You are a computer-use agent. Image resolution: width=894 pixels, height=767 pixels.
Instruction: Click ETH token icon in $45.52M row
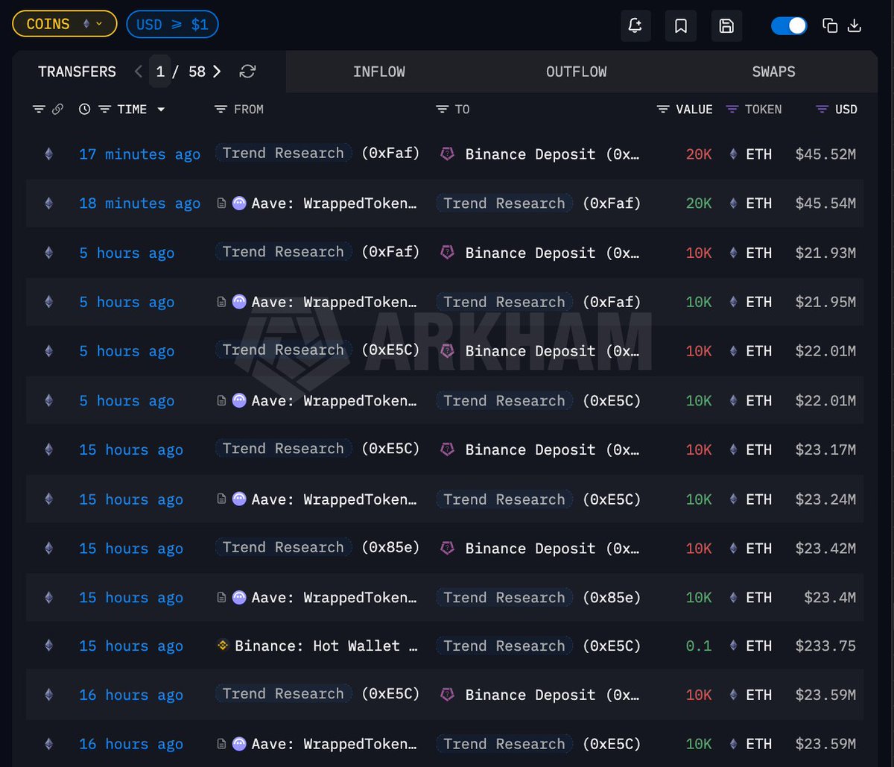[733, 154]
